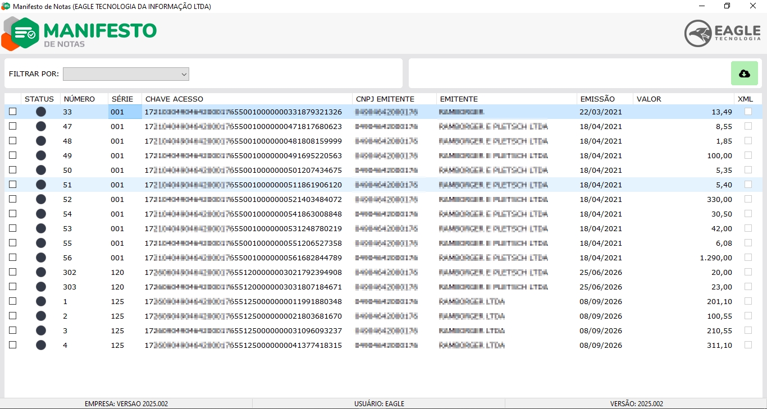
Task: Click the status circle for nota 302
Action: pos(41,272)
